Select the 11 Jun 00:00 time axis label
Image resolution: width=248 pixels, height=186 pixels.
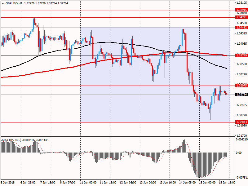point(88,183)
